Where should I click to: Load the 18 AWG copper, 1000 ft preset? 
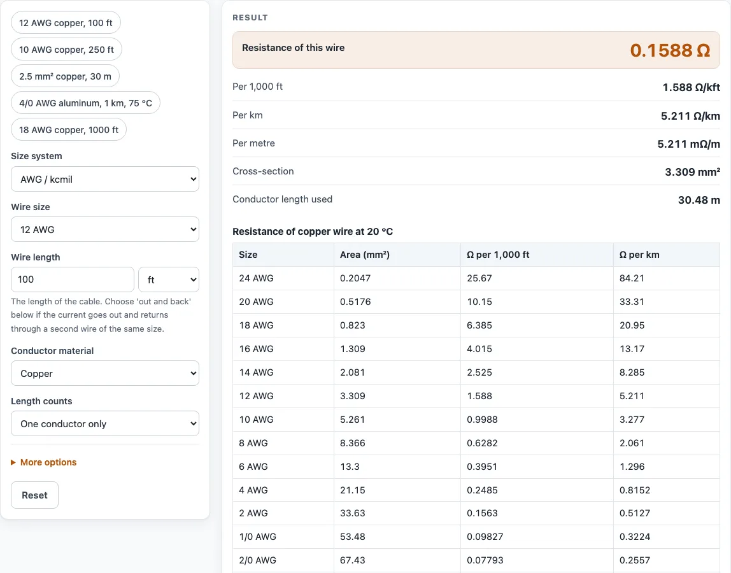coord(69,130)
